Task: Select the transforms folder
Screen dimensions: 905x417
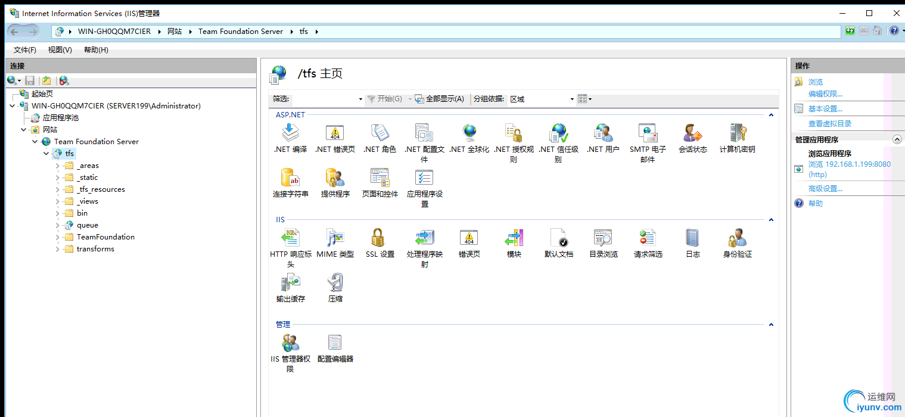Action: click(x=95, y=249)
